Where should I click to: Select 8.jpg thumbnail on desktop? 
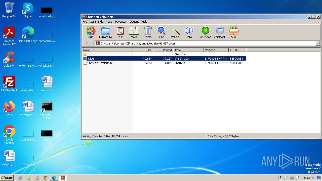pos(47,136)
